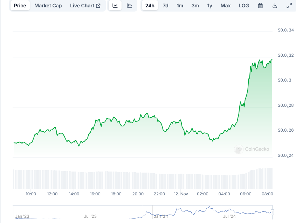Screen dimensions: 296x223
Task: Expand the chart to fullscreen
Action: [289, 6]
